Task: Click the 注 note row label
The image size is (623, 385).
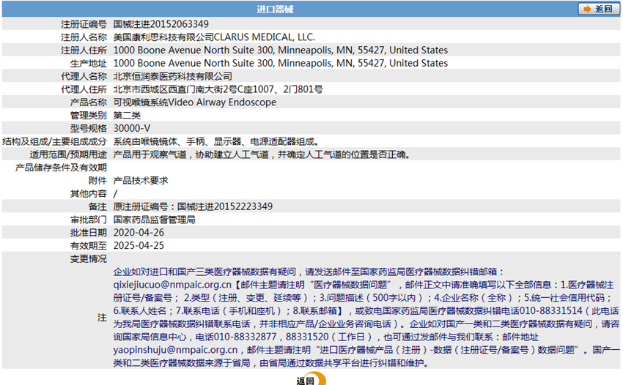Action: [102, 318]
